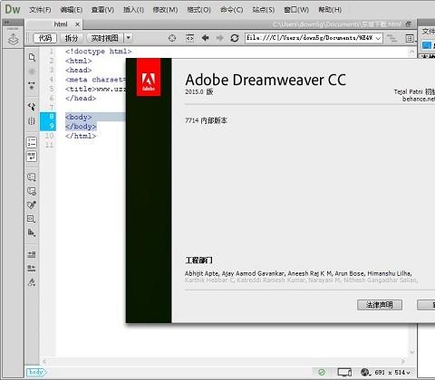Switch to 实时视图 live view
The image size is (435, 380).
coord(105,38)
